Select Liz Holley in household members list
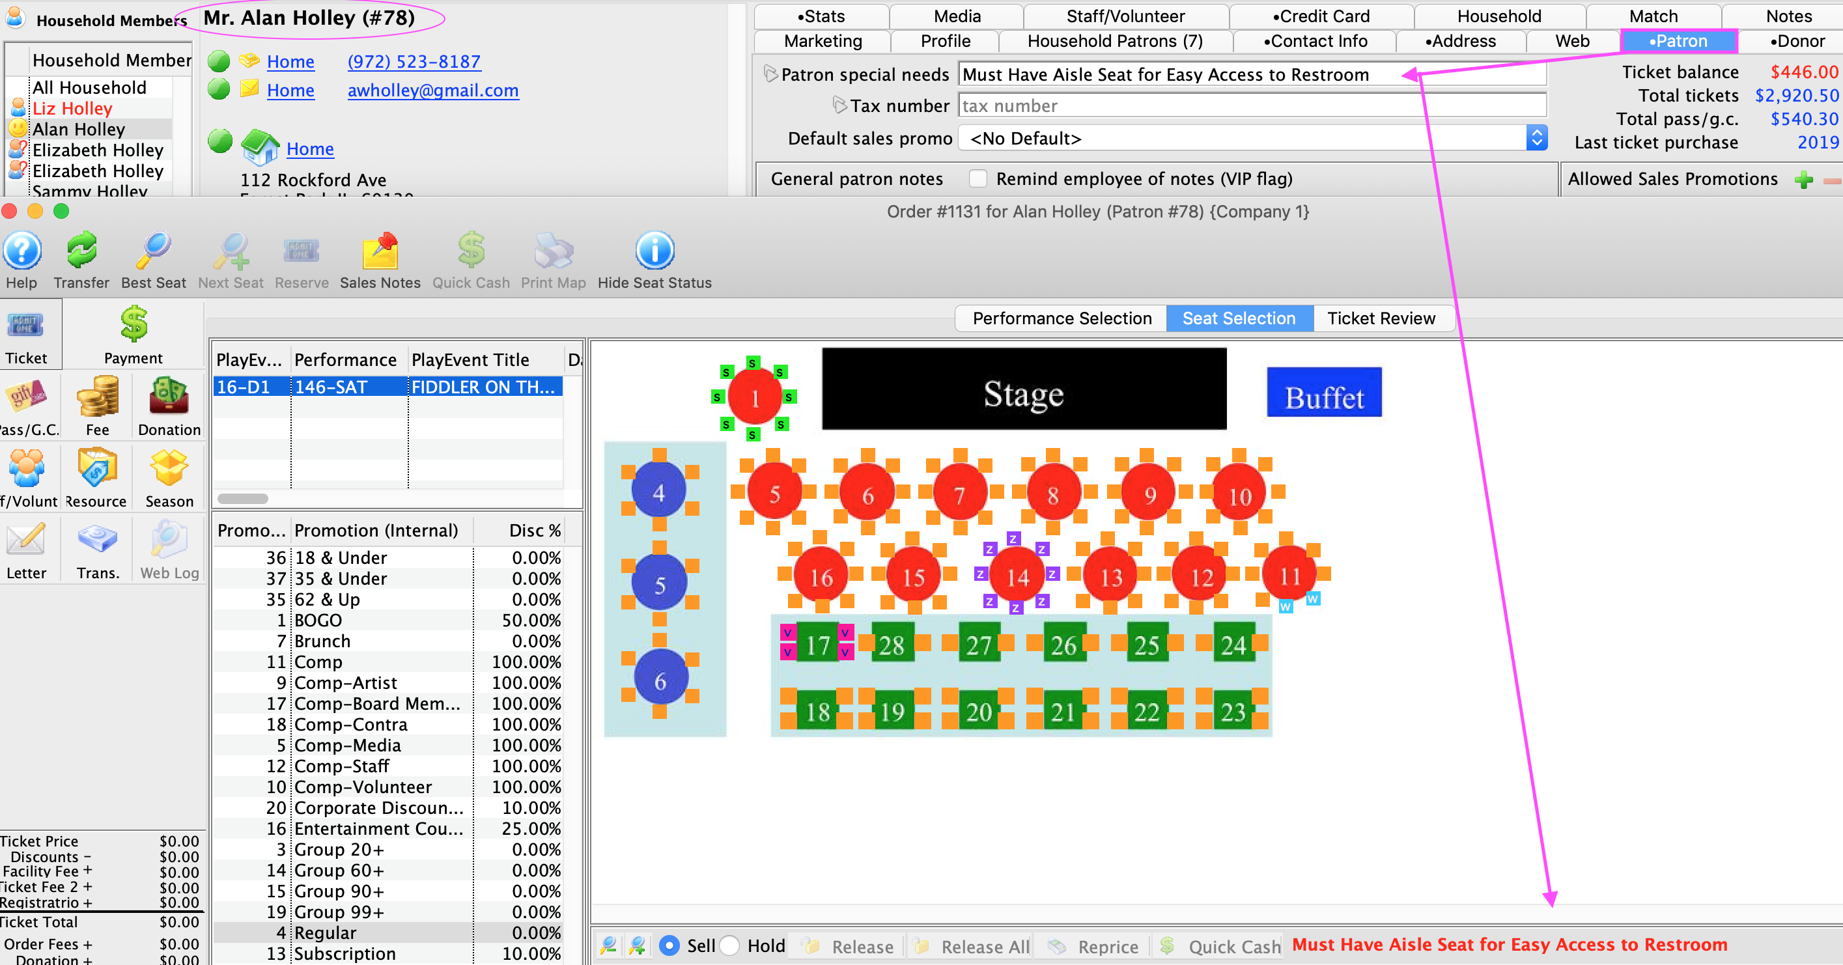Screen dimensions: 1843x965 (72, 109)
